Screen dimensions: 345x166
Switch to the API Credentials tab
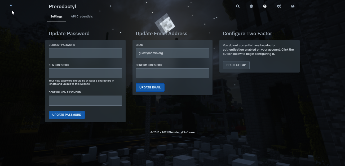82,16
